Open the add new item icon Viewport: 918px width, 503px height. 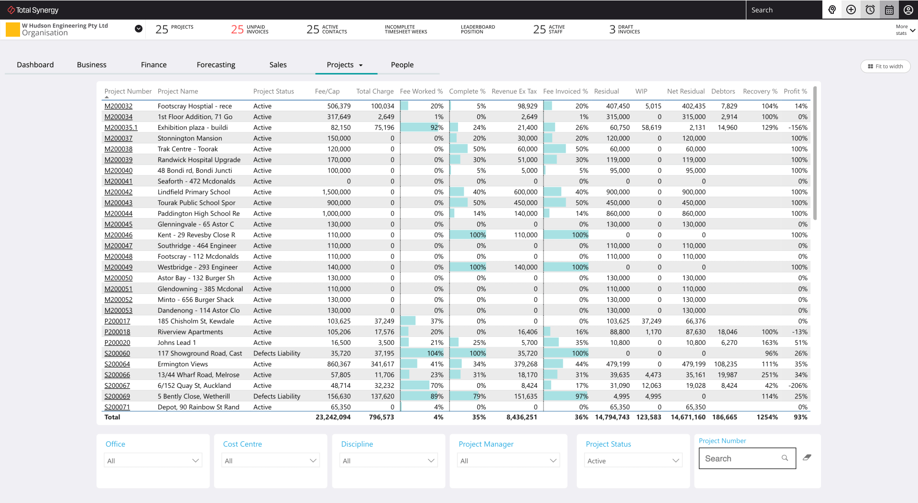[x=851, y=10]
